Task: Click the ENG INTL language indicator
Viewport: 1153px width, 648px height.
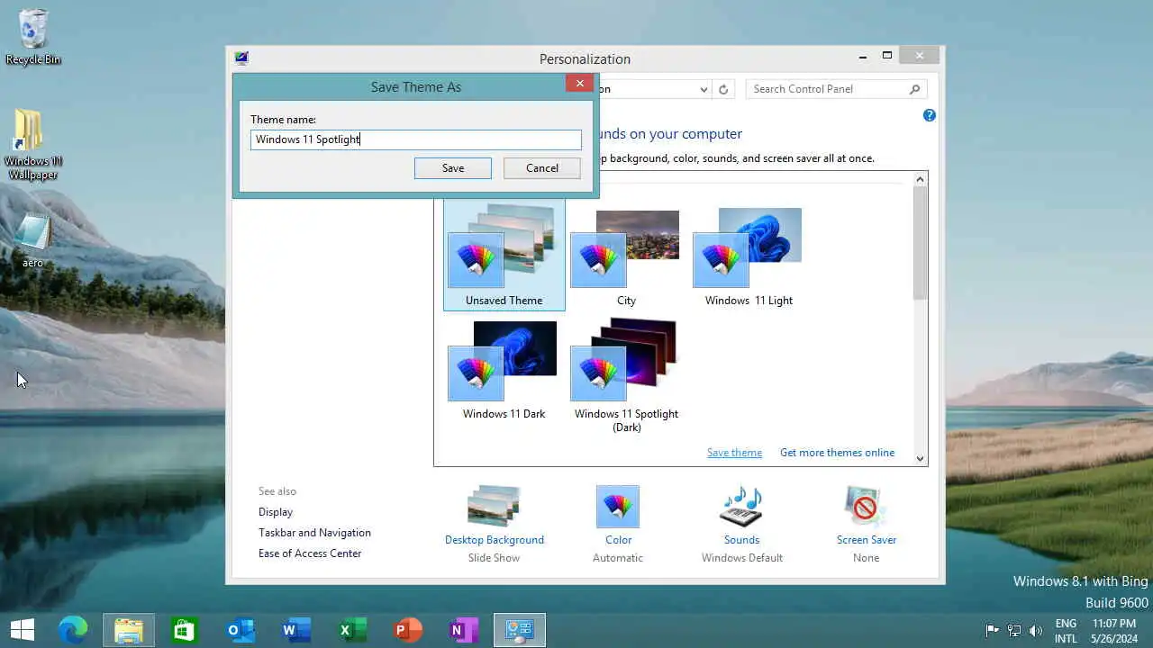Action: tap(1066, 631)
